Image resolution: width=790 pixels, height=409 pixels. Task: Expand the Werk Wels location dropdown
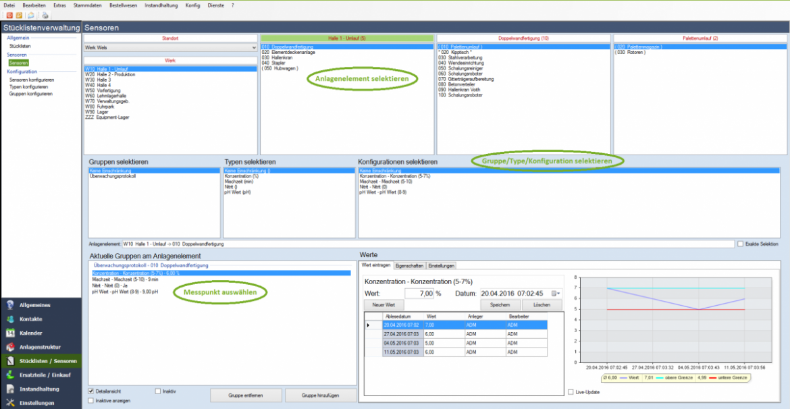pyautogui.click(x=253, y=49)
